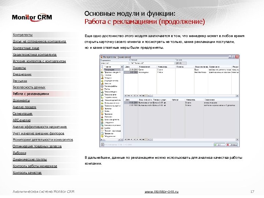Go to Досье на сотрудников контрагента
Image resolution: width=264 pixels, height=198 pixels.
click(x=39, y=41)
